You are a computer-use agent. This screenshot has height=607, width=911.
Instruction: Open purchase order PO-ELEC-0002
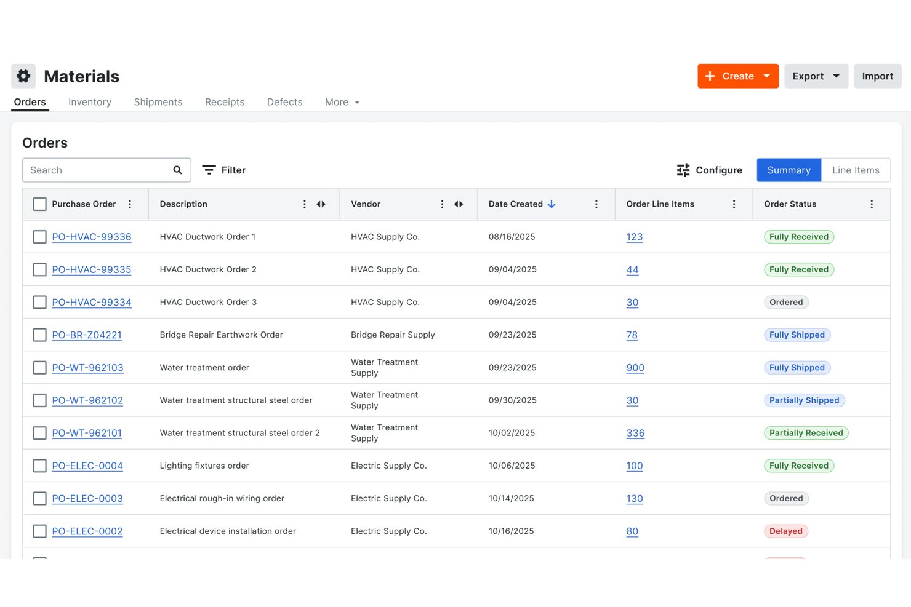coord(87,531)
